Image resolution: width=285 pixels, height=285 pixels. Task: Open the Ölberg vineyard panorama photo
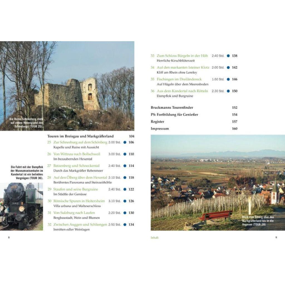click(218, 183)
